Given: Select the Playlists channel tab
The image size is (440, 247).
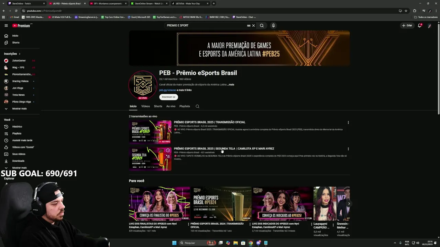Looking at the screenshot, I should [185, 106].
